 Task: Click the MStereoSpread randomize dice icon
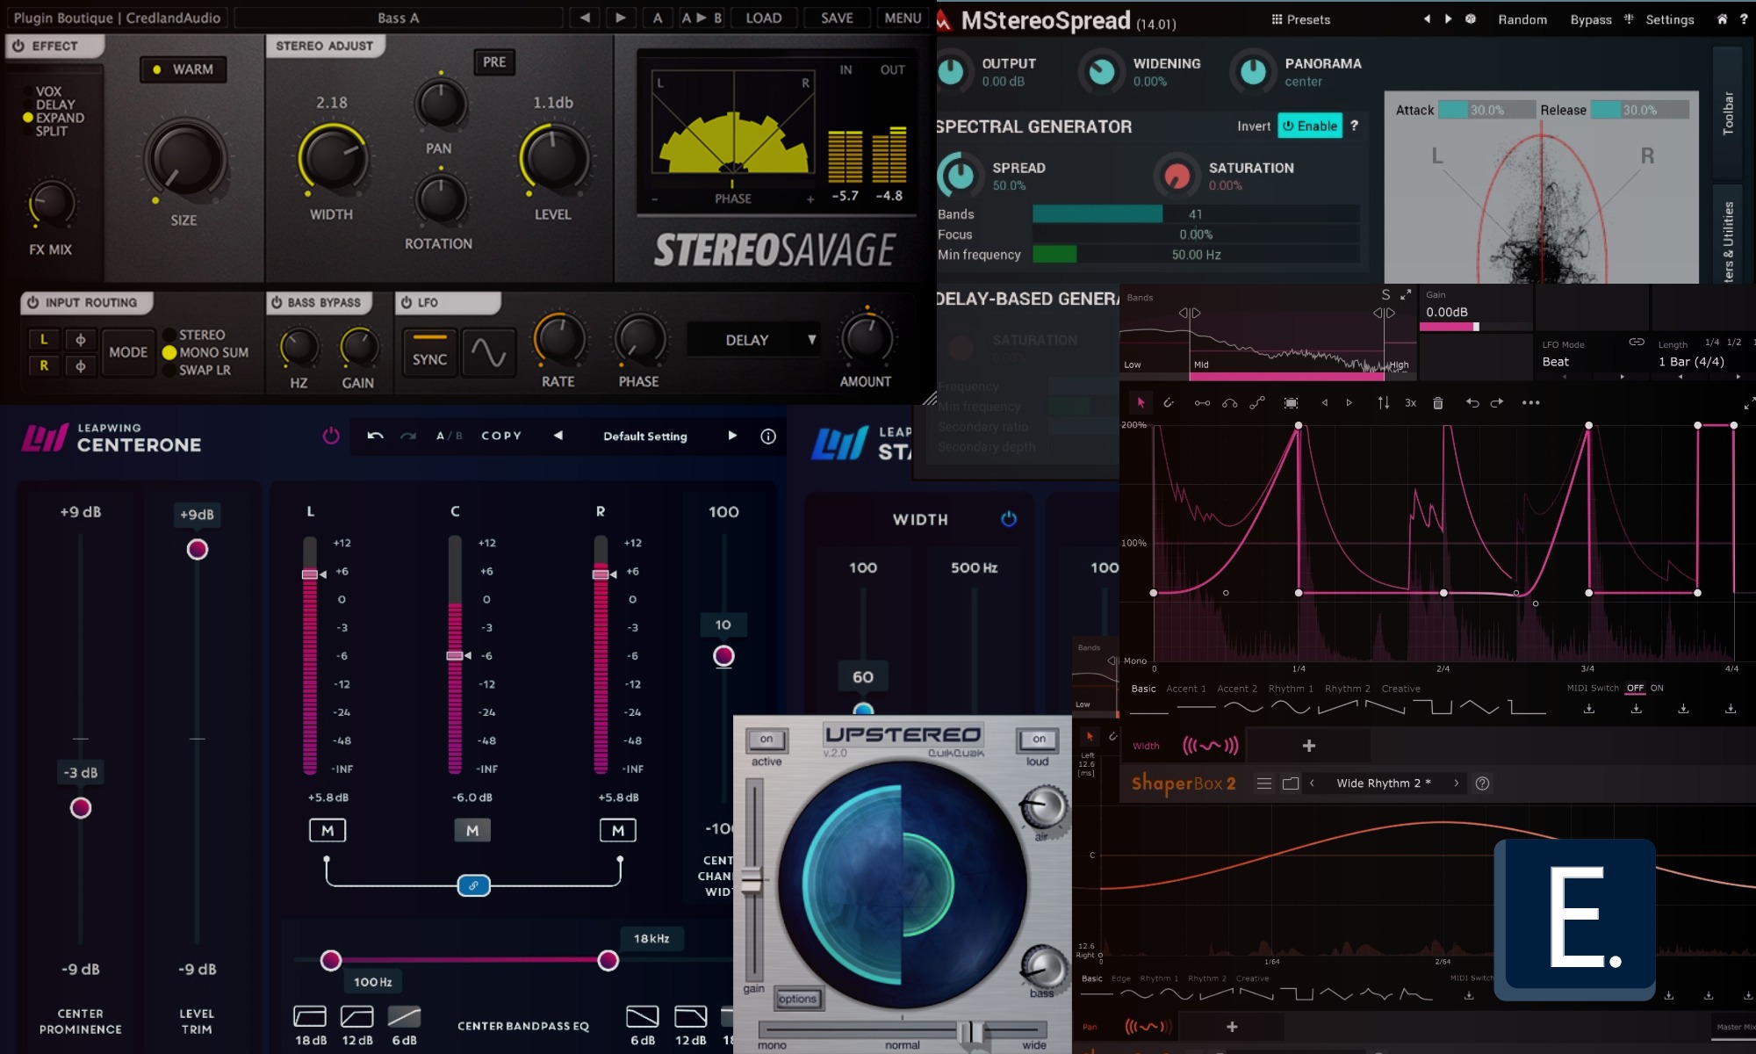1471,18
